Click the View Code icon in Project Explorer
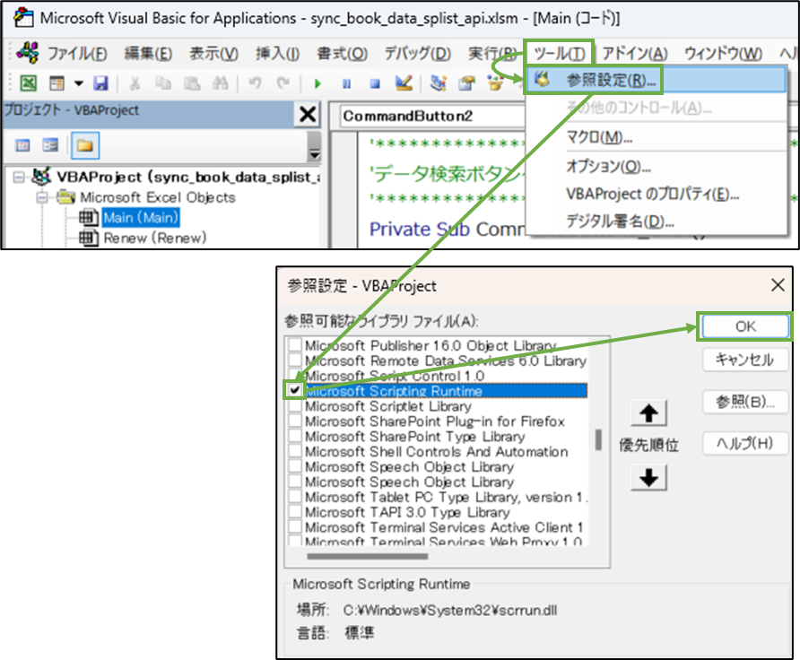 coord(23,144)
